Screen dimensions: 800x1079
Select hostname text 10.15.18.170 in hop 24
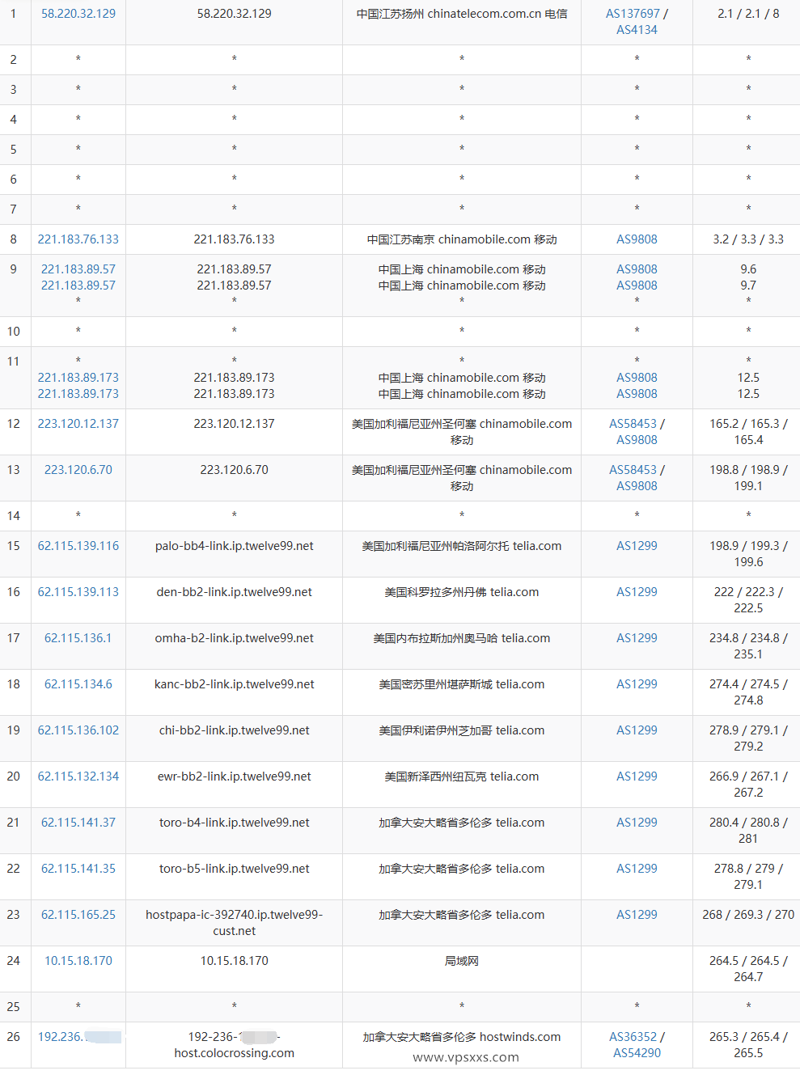[x=235, y=961]
